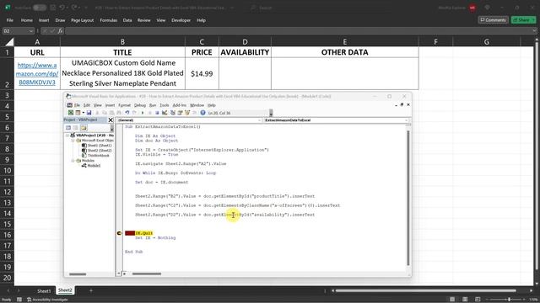Open the Name Box dropdown showing D2
This screenshot has height=303, width=540.
tap(31, 31)
